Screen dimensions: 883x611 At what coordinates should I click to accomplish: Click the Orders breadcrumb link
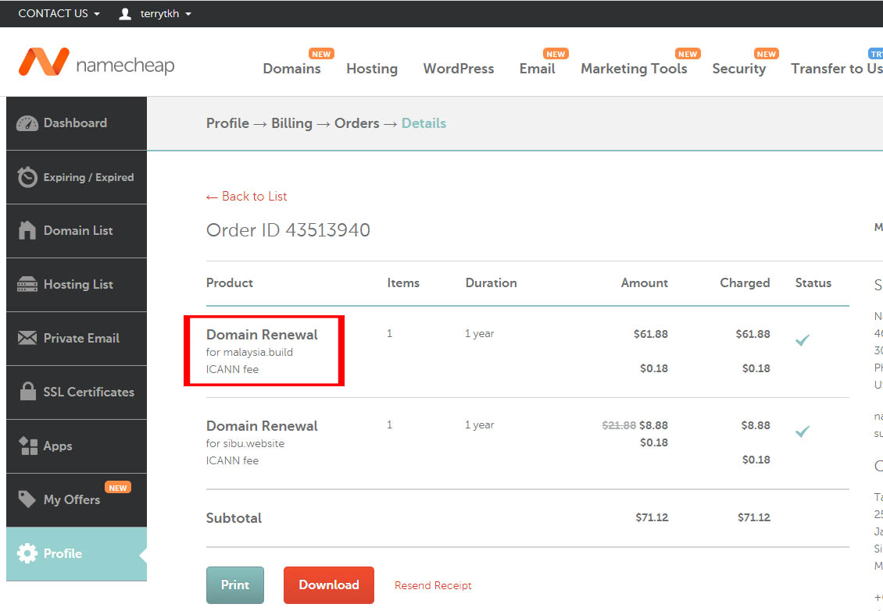pyautogui.click(x=357, y=123)
